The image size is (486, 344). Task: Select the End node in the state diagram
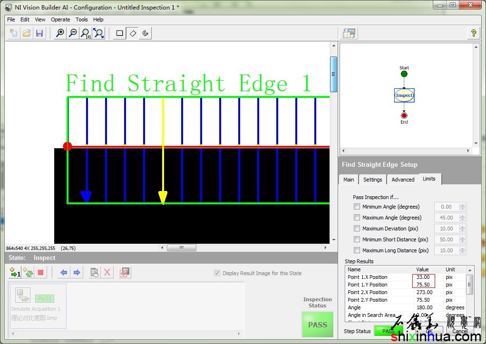point(404,115)
